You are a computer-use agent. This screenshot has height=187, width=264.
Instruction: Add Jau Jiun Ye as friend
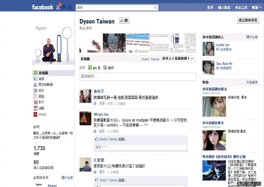(x=224, y=68)
